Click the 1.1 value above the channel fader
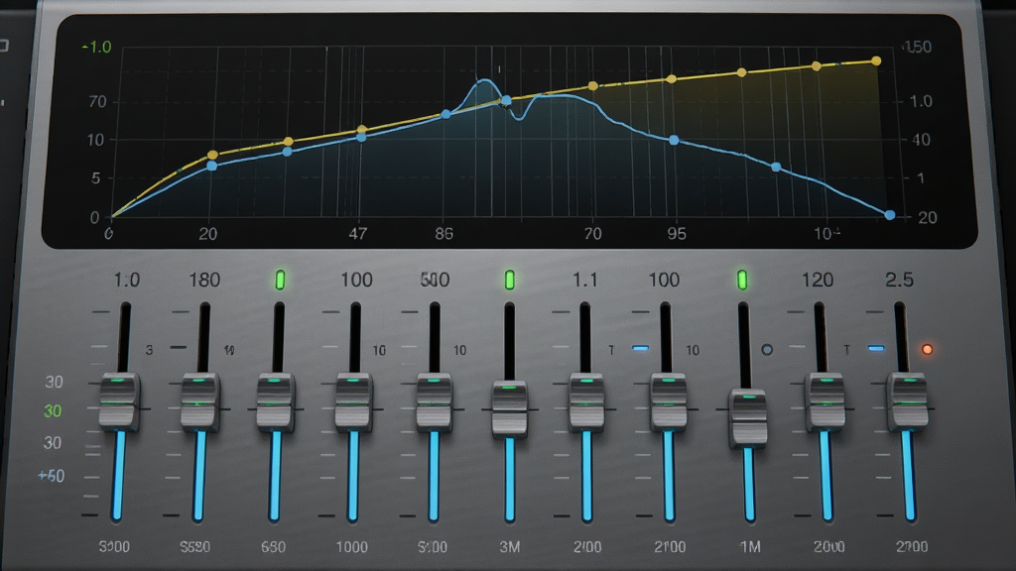Screen dimensions: 1016x571 tap(584, 280)
